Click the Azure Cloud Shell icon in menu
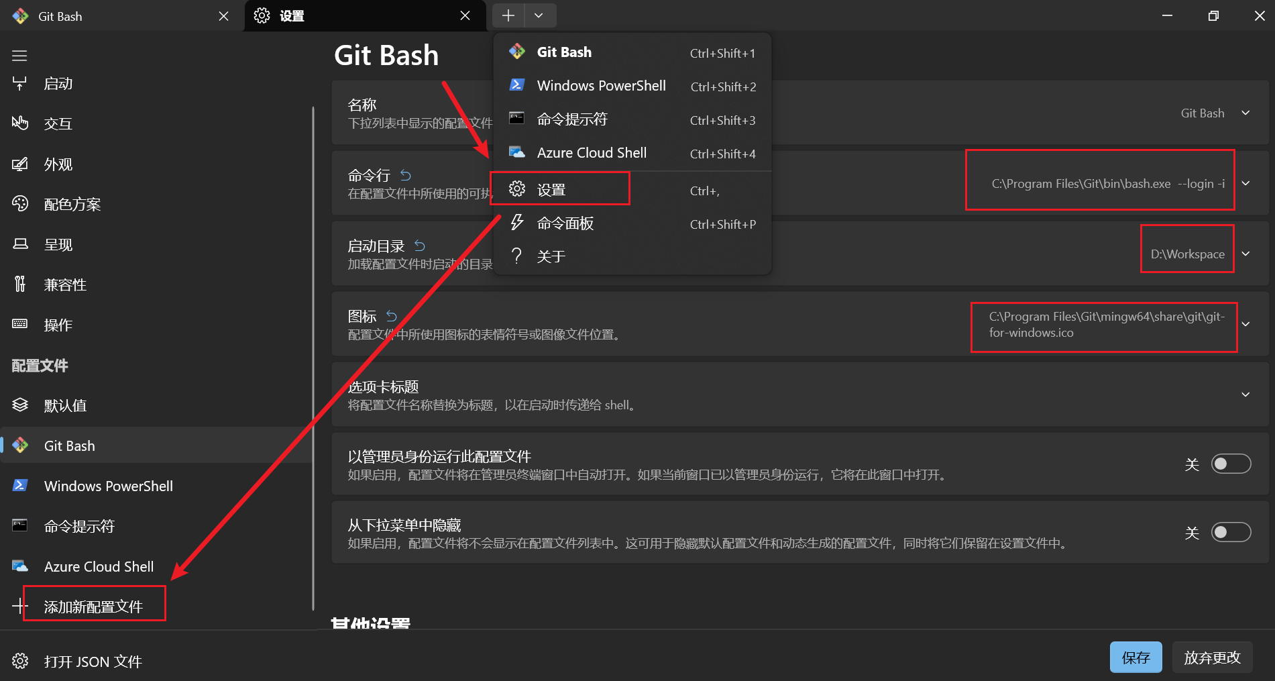The width and height of the screenshot is (1275, 681). 517,152
